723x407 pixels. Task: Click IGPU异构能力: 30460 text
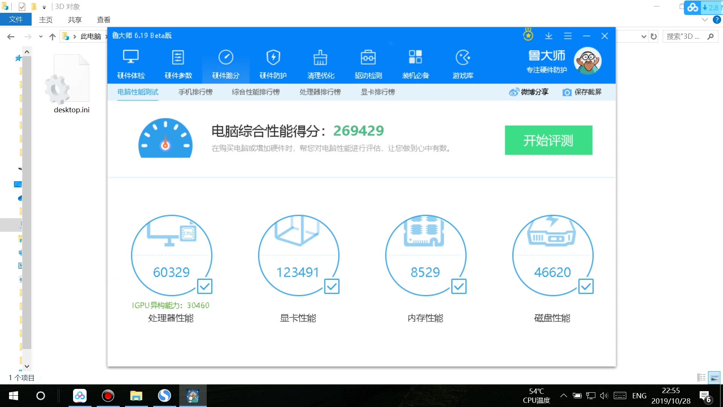(171, 305)
